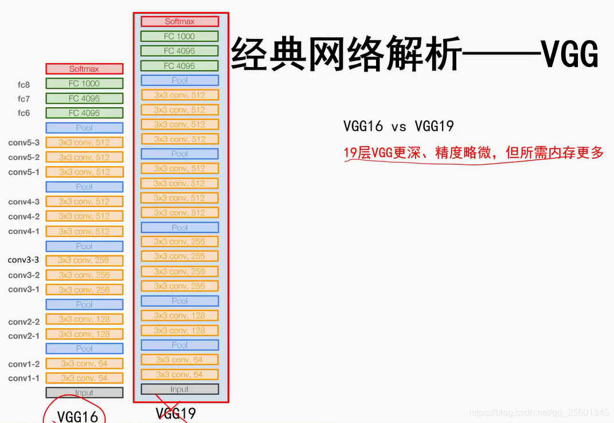Screen dimensions: 614x423
Task: Pick the conv4-2 label
Action: (x=24, y=217)
